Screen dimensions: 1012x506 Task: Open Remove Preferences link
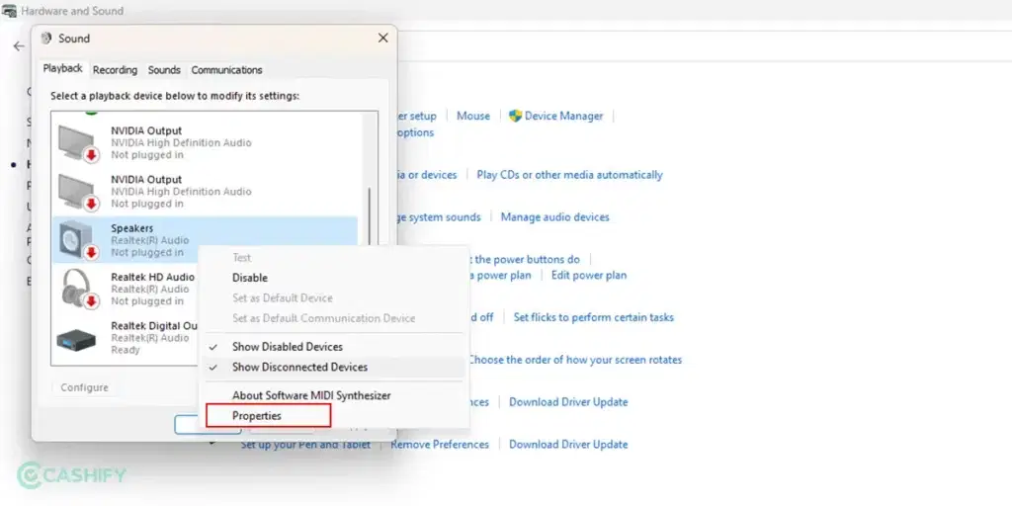pos(440,445)
